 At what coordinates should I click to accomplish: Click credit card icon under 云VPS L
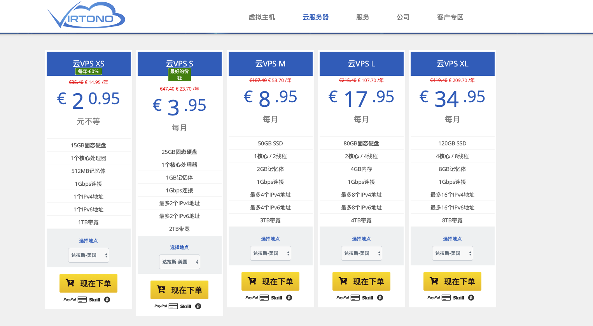coord(355,298)
